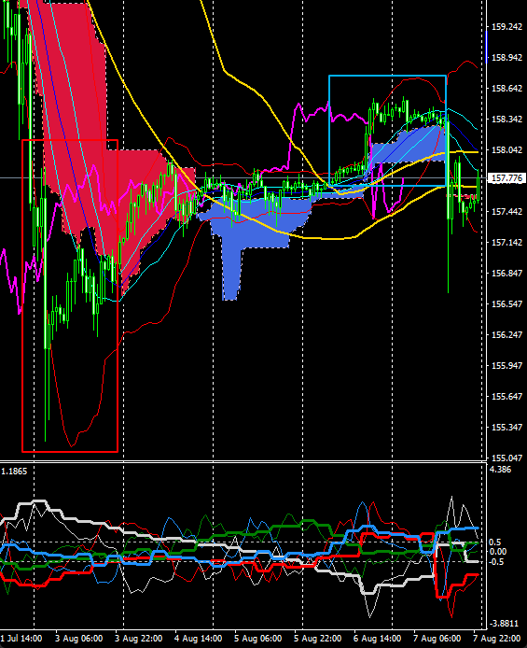Click the indicator value 1.1865 text

(x=14, y=472)
